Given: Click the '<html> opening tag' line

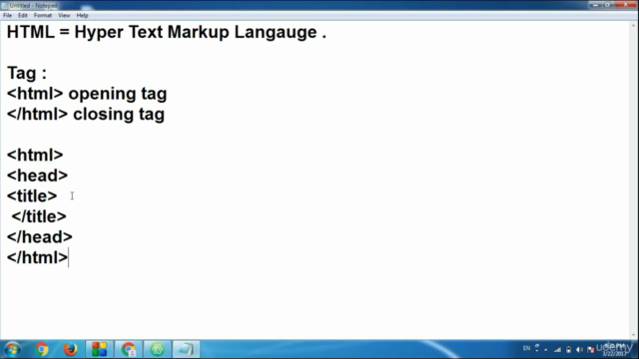Looking at the screenshot, I should point(87,94).
